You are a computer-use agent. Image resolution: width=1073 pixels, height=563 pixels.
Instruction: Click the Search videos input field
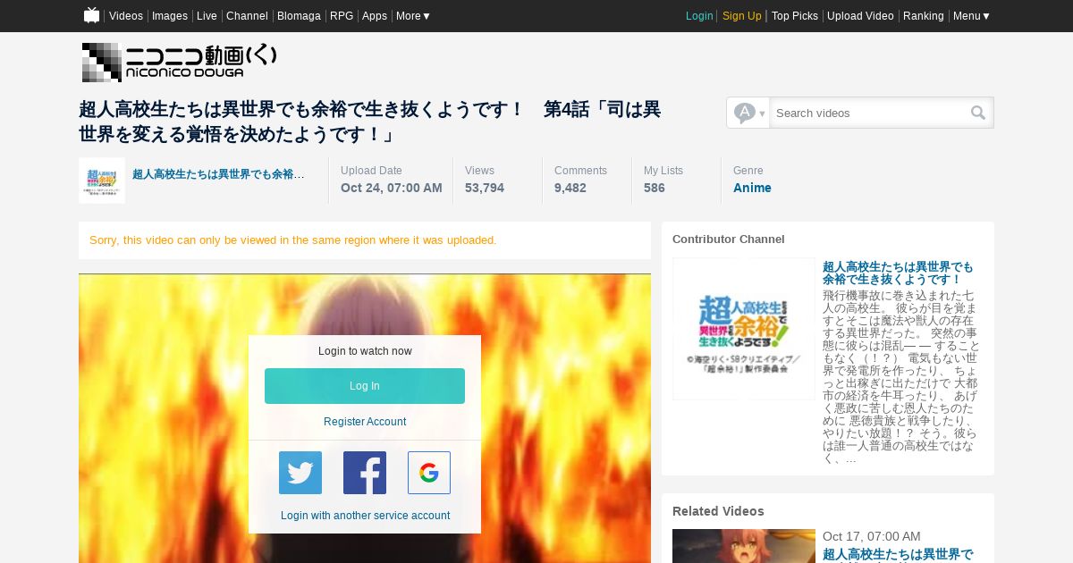tap(869, 113)
